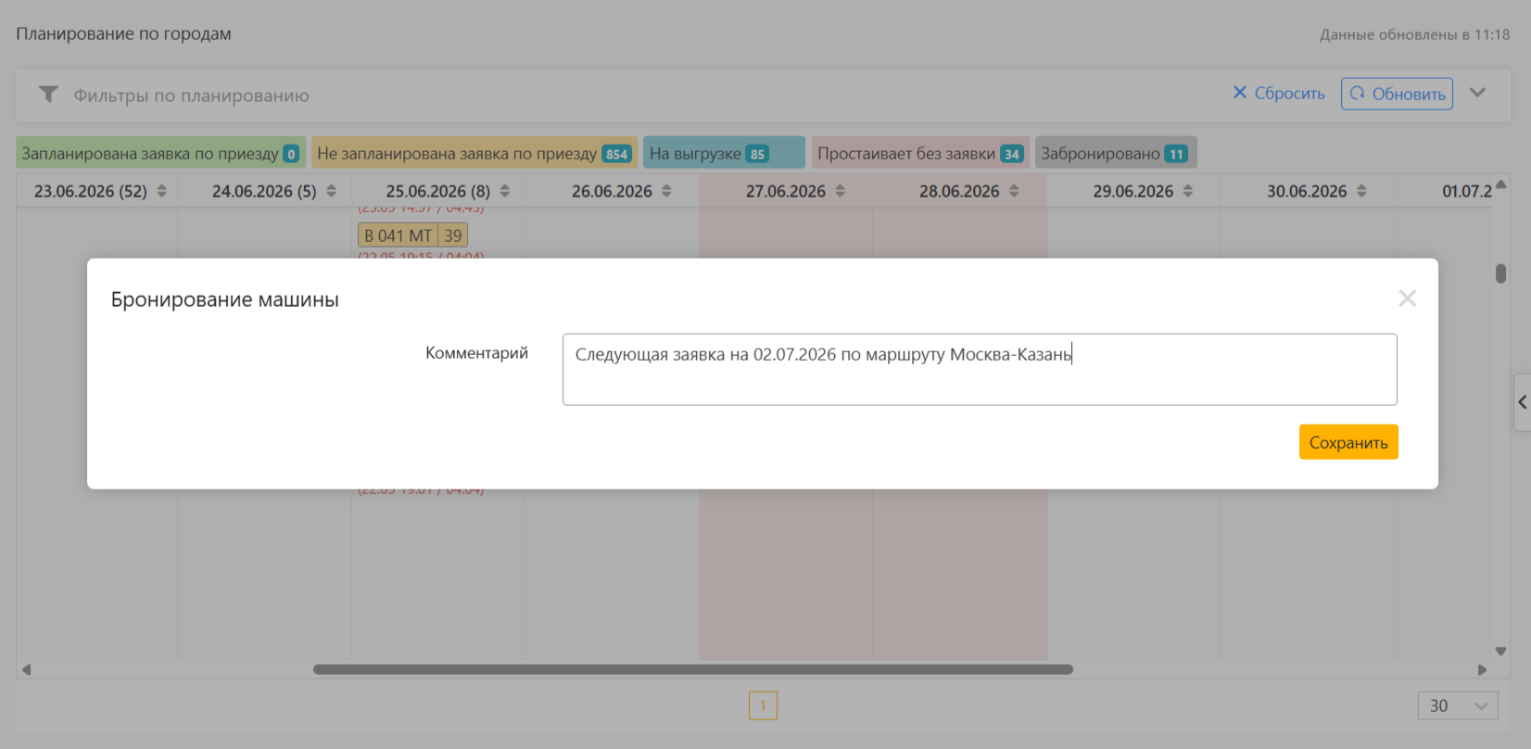Click the vertical scrollbar up arrow
Viewport: 1531px width, 749px height.
click(x=1500, y=184)
